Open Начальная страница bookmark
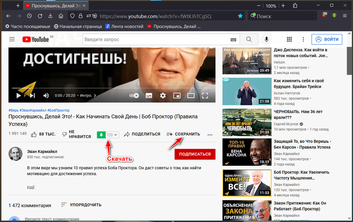Viewport: 353px width, 222px height. [x=78, y=27]
